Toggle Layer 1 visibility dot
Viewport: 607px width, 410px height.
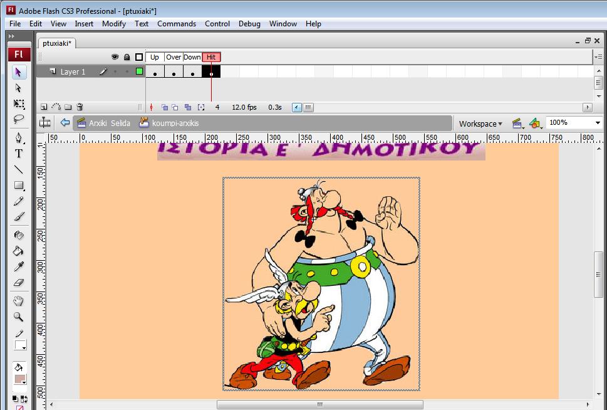click(115, 71)
